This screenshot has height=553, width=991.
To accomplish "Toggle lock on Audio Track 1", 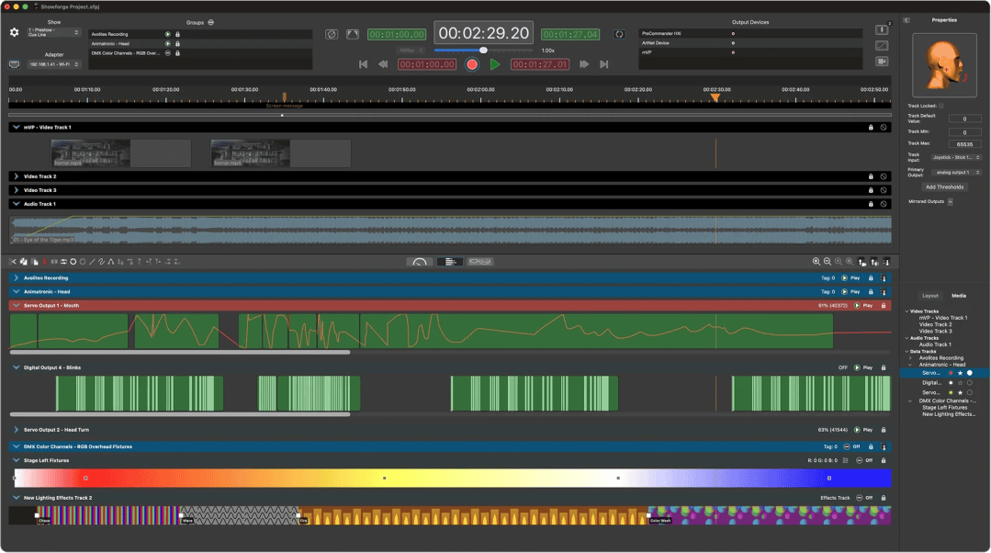I will [x=871, y=204].
